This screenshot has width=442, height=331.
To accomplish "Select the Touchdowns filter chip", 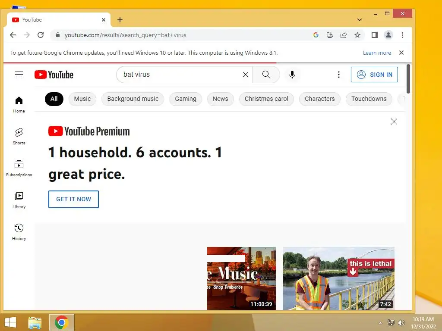I will click(369, 99).
